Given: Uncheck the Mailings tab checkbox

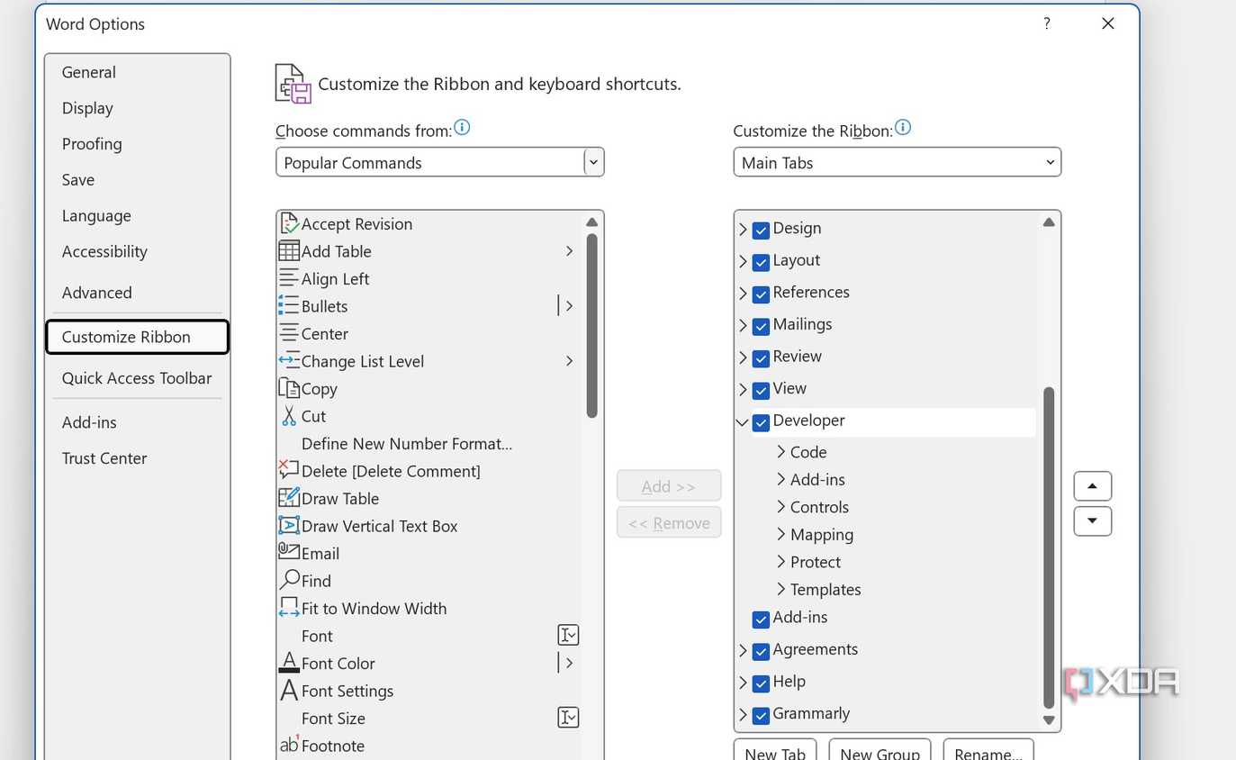Looking at the screenshot, I should (761, 325).
